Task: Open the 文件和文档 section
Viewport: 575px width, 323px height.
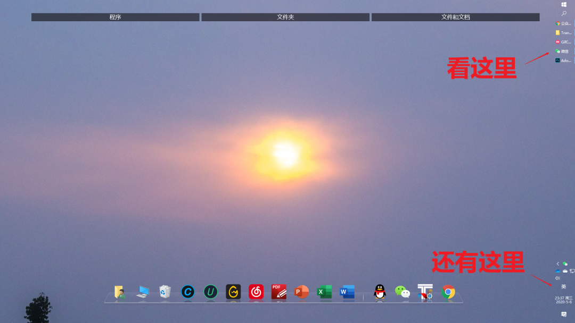Action: (456, 16)
